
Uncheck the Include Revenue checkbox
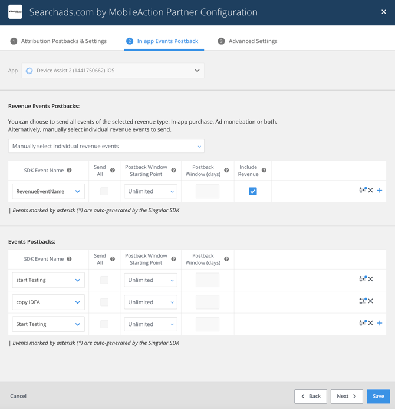tap(252, 191)
